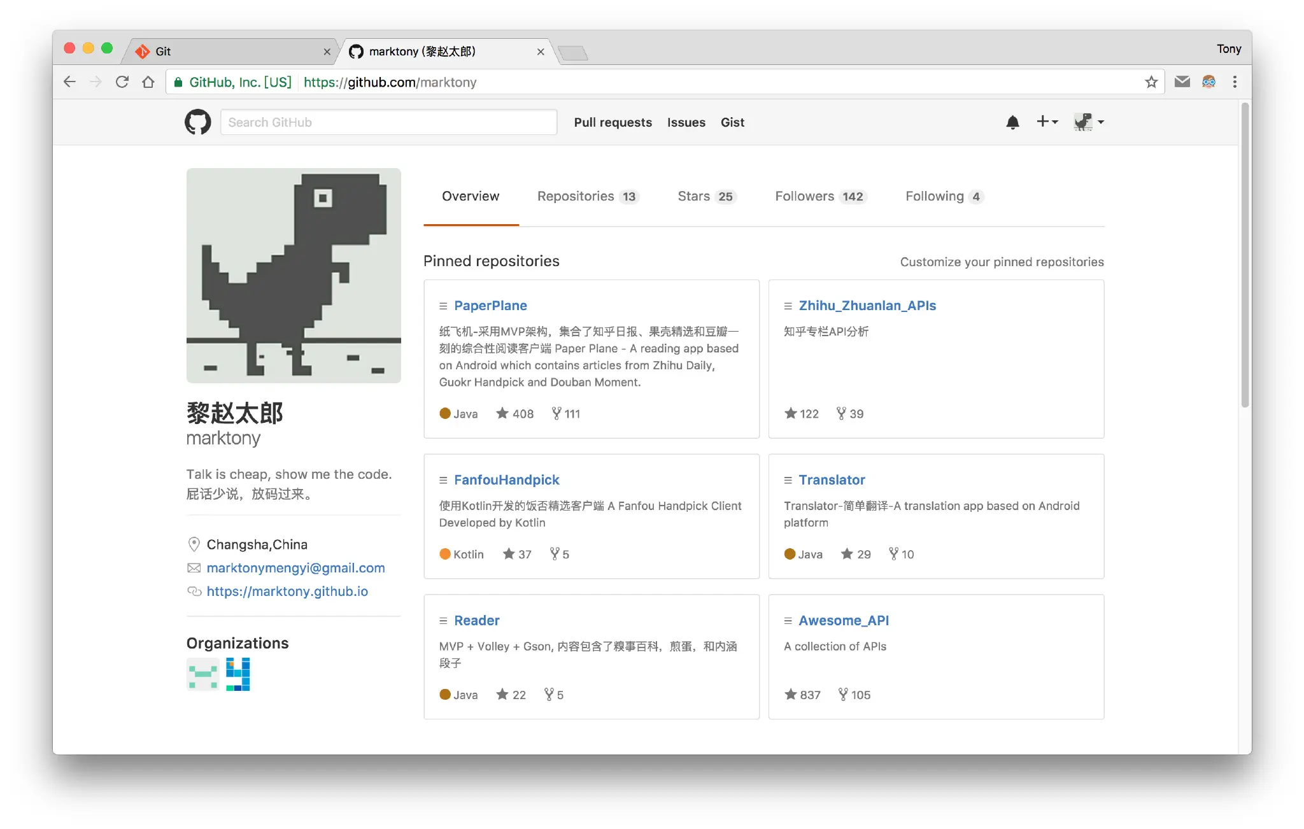Open Gist in the header

pyautogui.click(x=732, y=122)
